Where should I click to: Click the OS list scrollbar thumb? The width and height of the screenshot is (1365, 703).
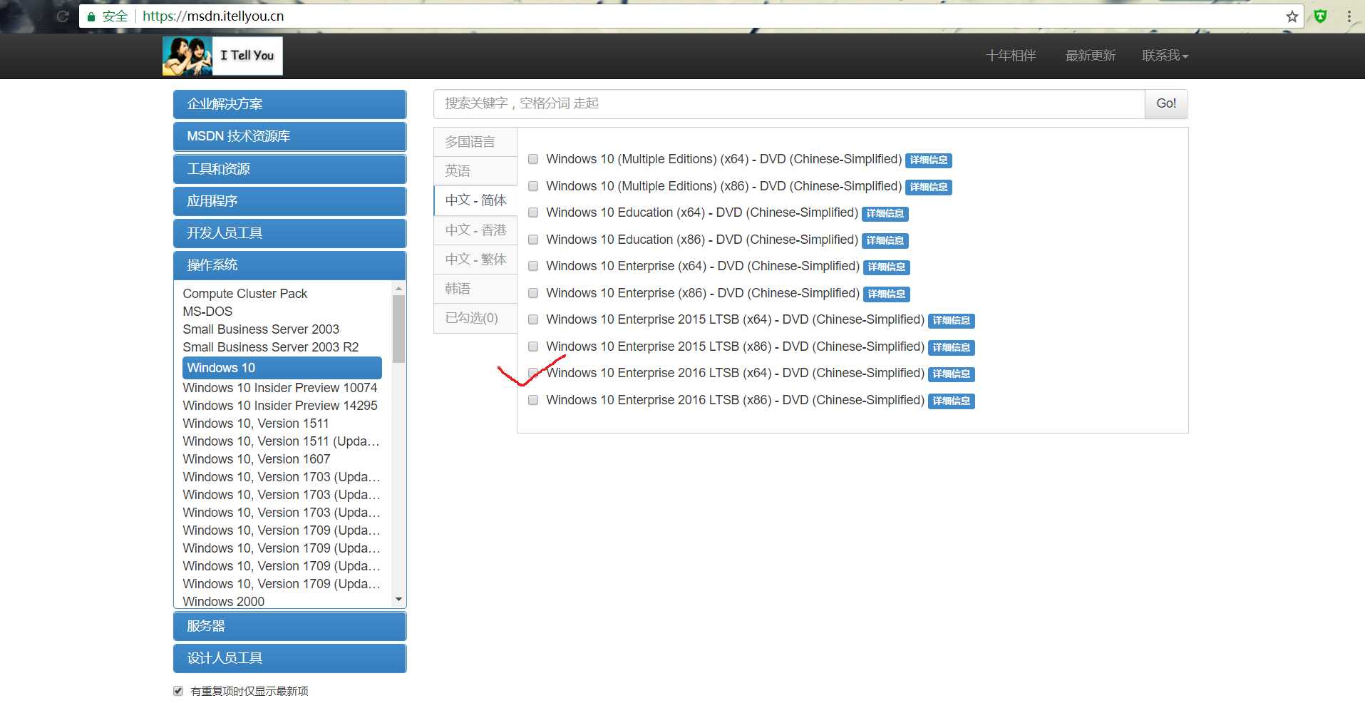click(398, 329)
